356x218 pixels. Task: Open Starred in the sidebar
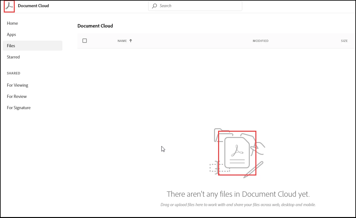pyautogui.click(x=13, y=57)
